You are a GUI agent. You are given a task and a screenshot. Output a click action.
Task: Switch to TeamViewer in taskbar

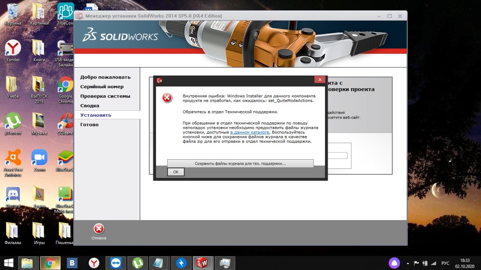(115, 263)
